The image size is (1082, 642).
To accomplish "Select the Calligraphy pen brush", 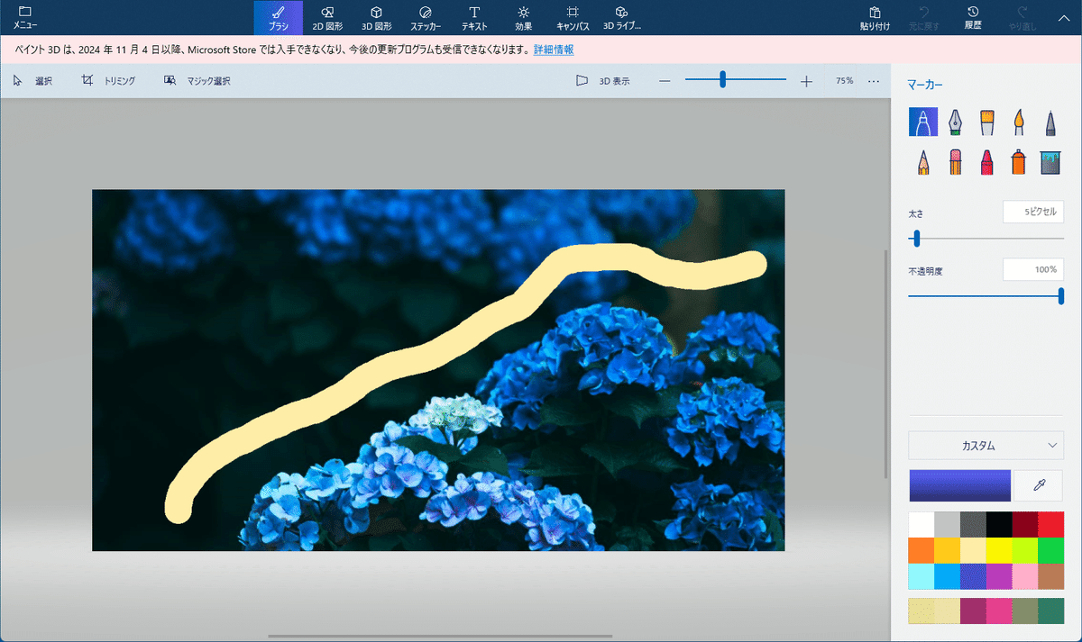I will [955, 122].
